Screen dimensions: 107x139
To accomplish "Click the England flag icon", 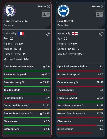I will 75,34.
